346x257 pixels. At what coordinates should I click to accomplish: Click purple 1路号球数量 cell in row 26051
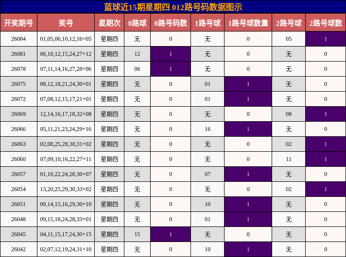(x=248, y=204)
